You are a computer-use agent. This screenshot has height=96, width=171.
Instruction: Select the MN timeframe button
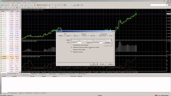click(56, 7)
